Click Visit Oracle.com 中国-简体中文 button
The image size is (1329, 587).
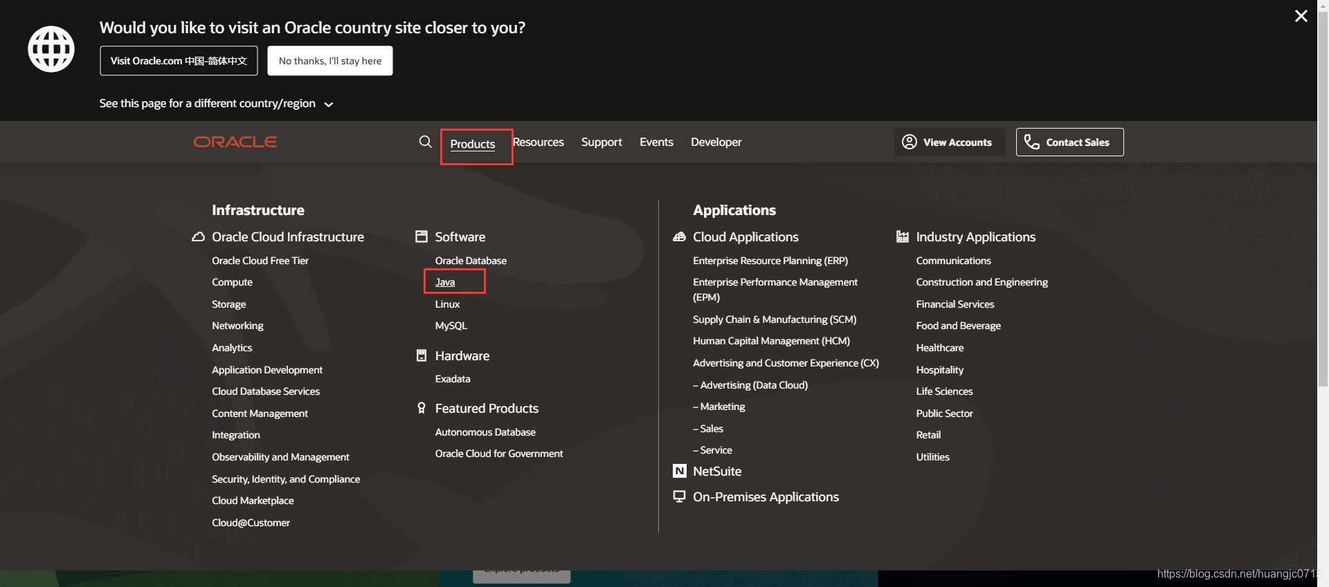pos(179,61)
